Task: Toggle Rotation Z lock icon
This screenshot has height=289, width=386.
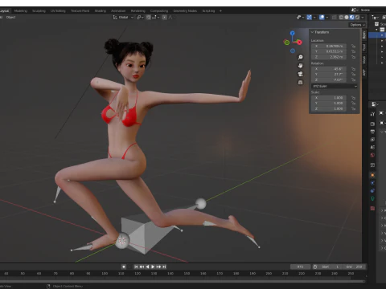Action: (x=353, y=79)
